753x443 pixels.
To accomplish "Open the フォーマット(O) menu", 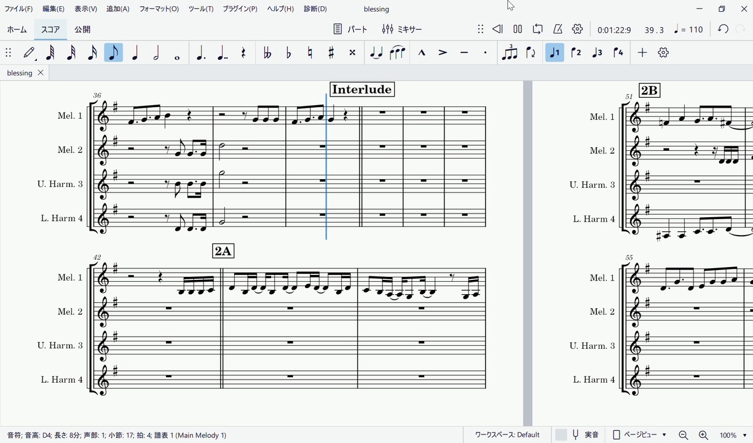I will pos(159,9).
